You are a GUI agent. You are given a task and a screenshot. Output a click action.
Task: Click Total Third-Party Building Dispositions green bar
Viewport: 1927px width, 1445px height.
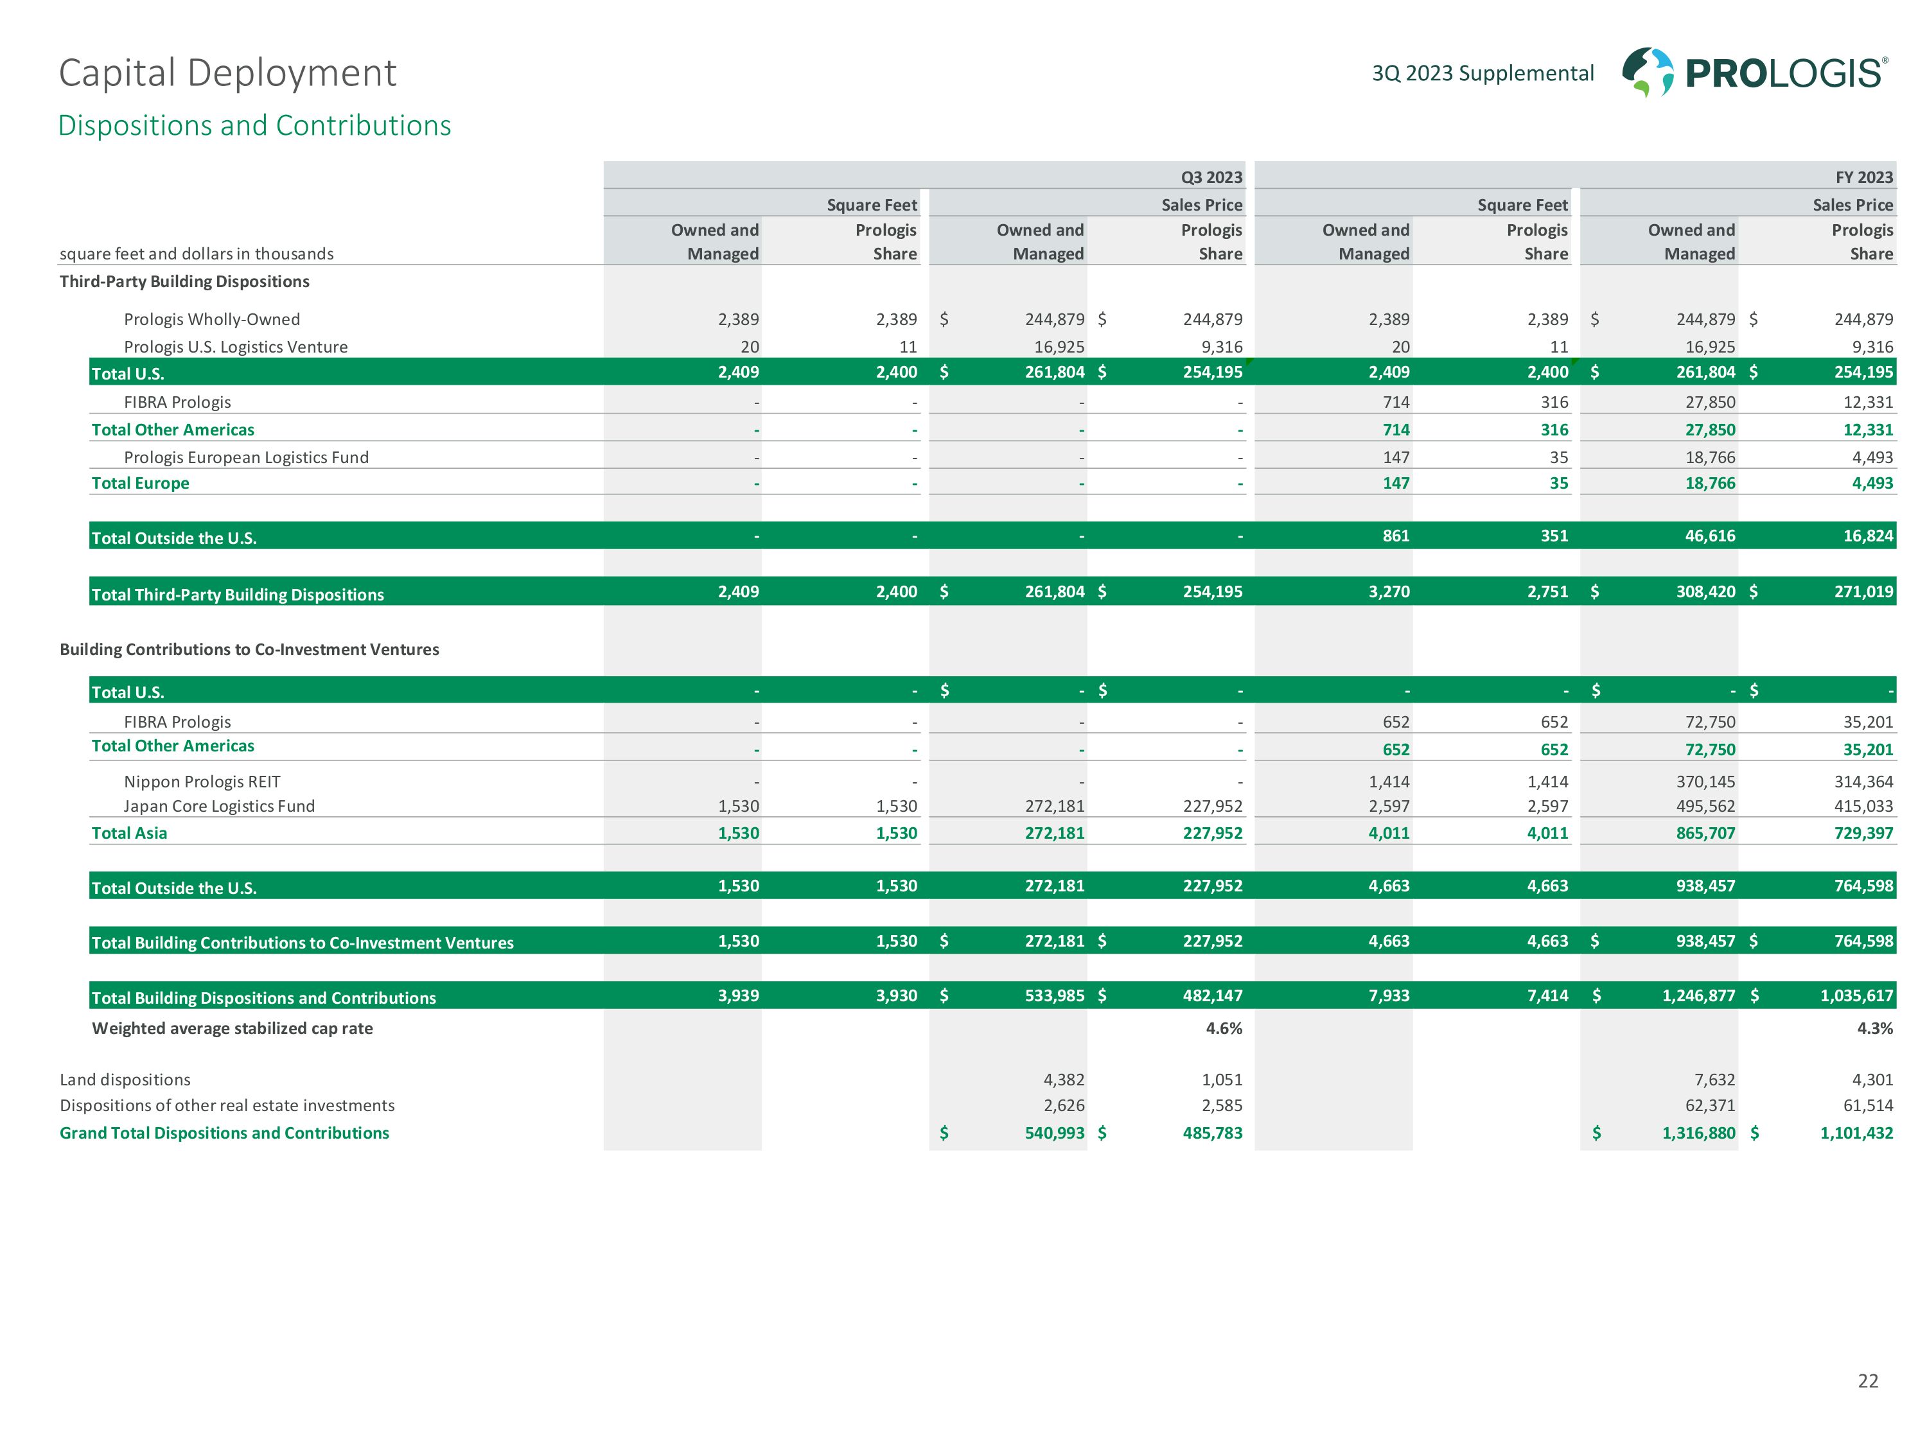click(238, 594)
